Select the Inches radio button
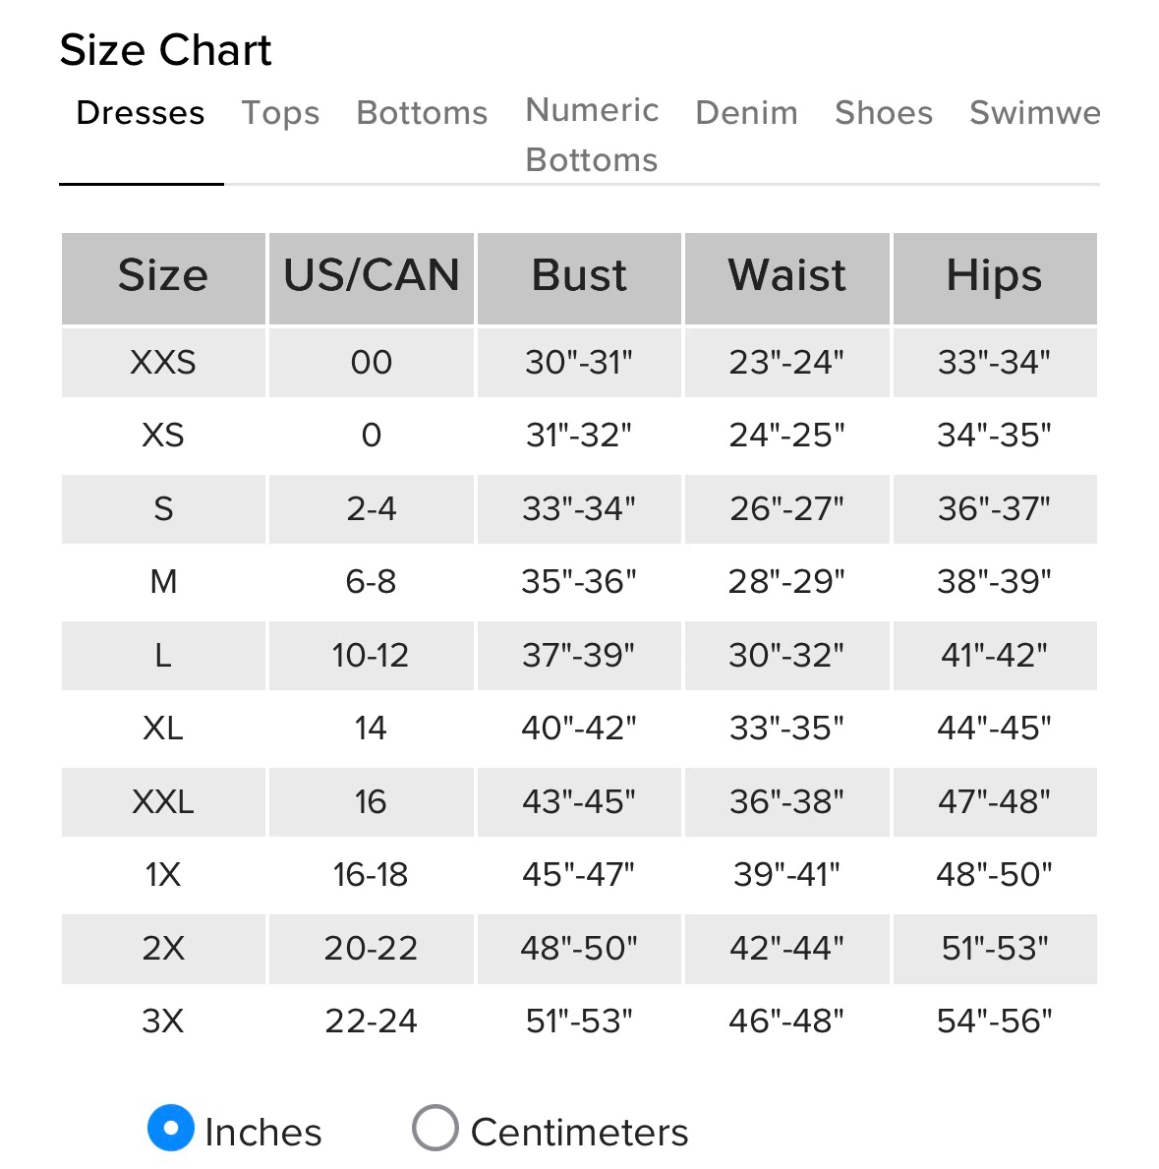Screen dimensions: 1159x1169 (x=171, y=1128)
